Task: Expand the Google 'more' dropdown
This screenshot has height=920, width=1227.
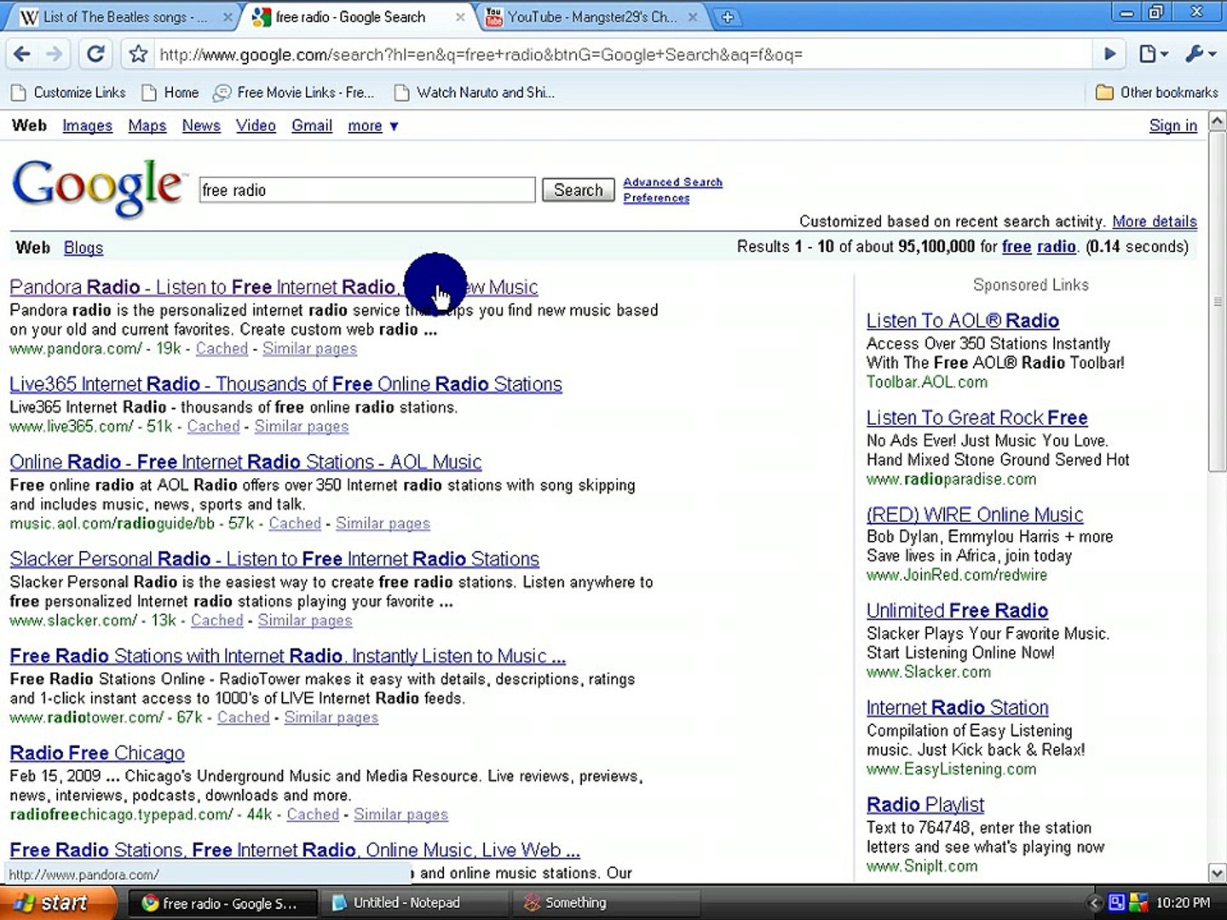Action: pyautogui.click(x=373, y=126)
